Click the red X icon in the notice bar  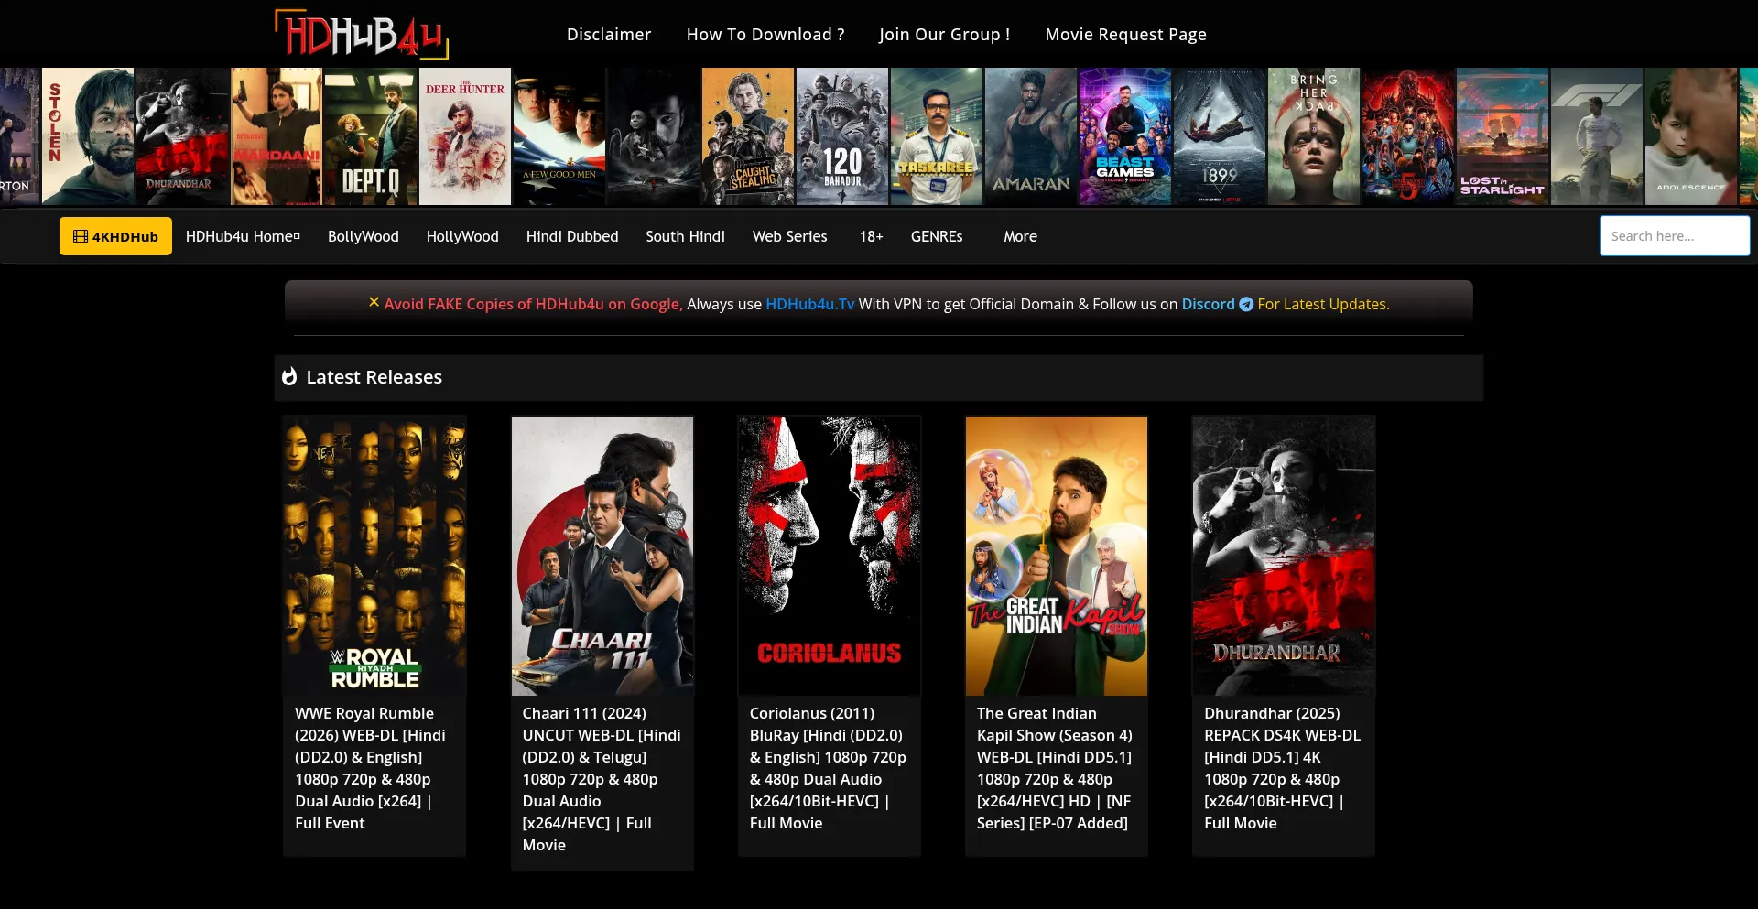click(374, 302)
